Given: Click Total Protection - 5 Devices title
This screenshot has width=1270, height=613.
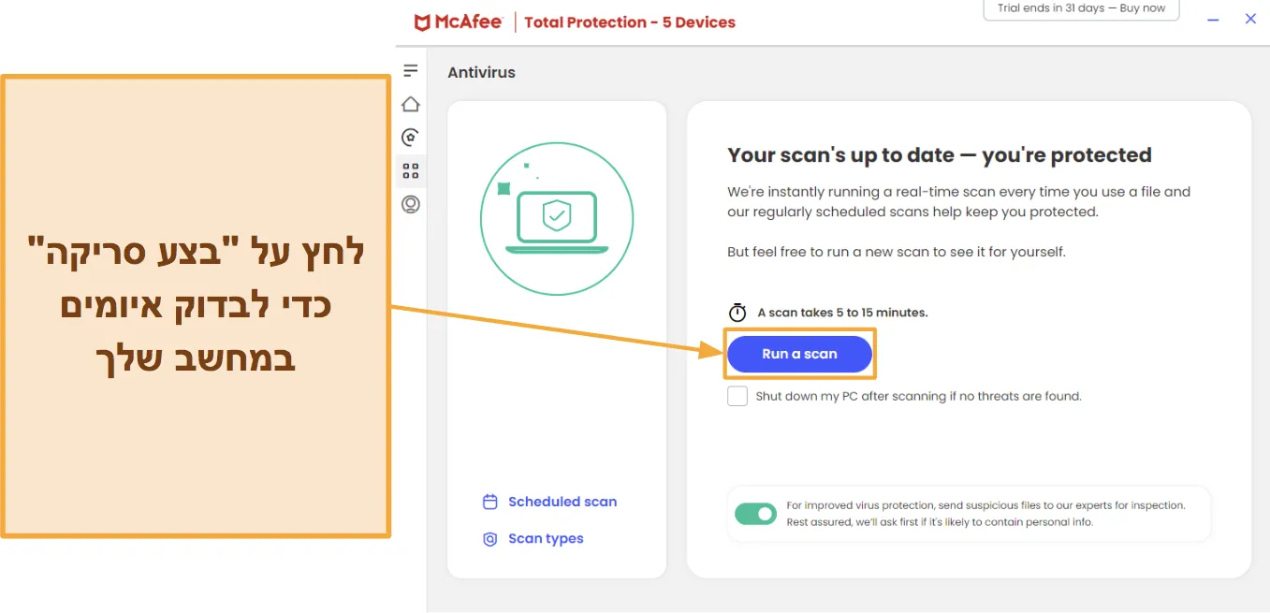Looking at the screenshot, I should [x=630, y=22].
